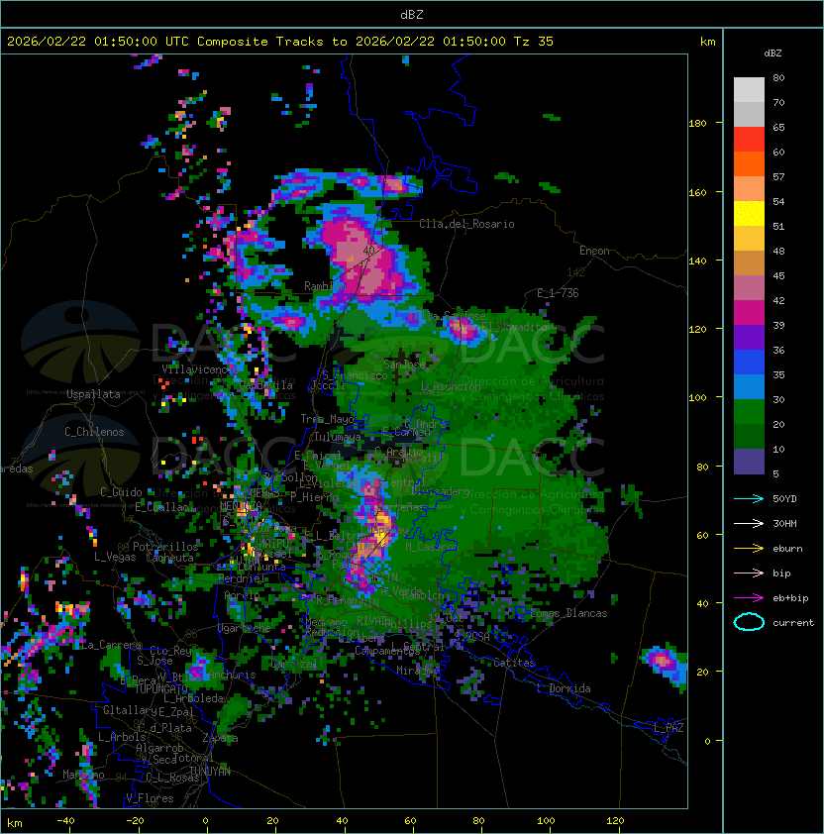Click the 'Tulumaya' map label

click(338, 437)
